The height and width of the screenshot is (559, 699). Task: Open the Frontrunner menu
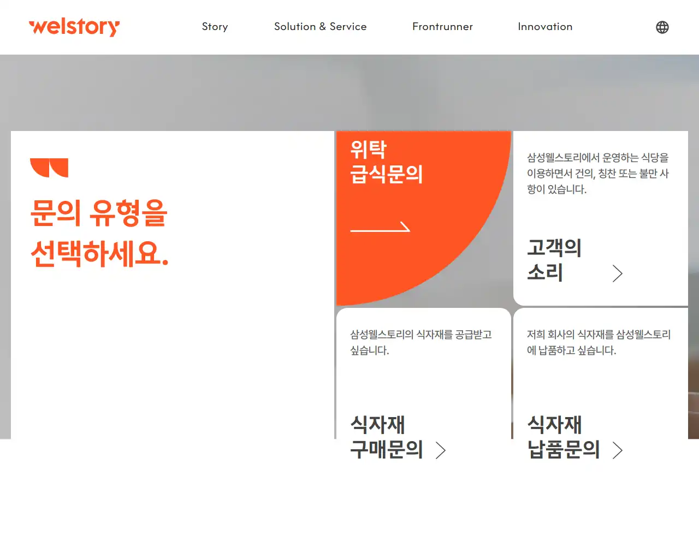tap(442, 27)
